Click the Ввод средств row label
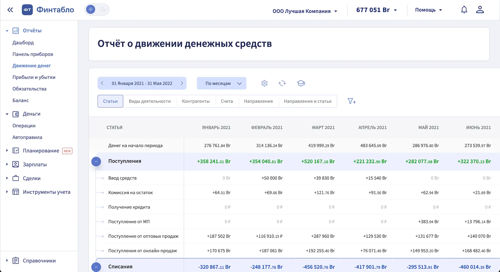 coord(122,178)
